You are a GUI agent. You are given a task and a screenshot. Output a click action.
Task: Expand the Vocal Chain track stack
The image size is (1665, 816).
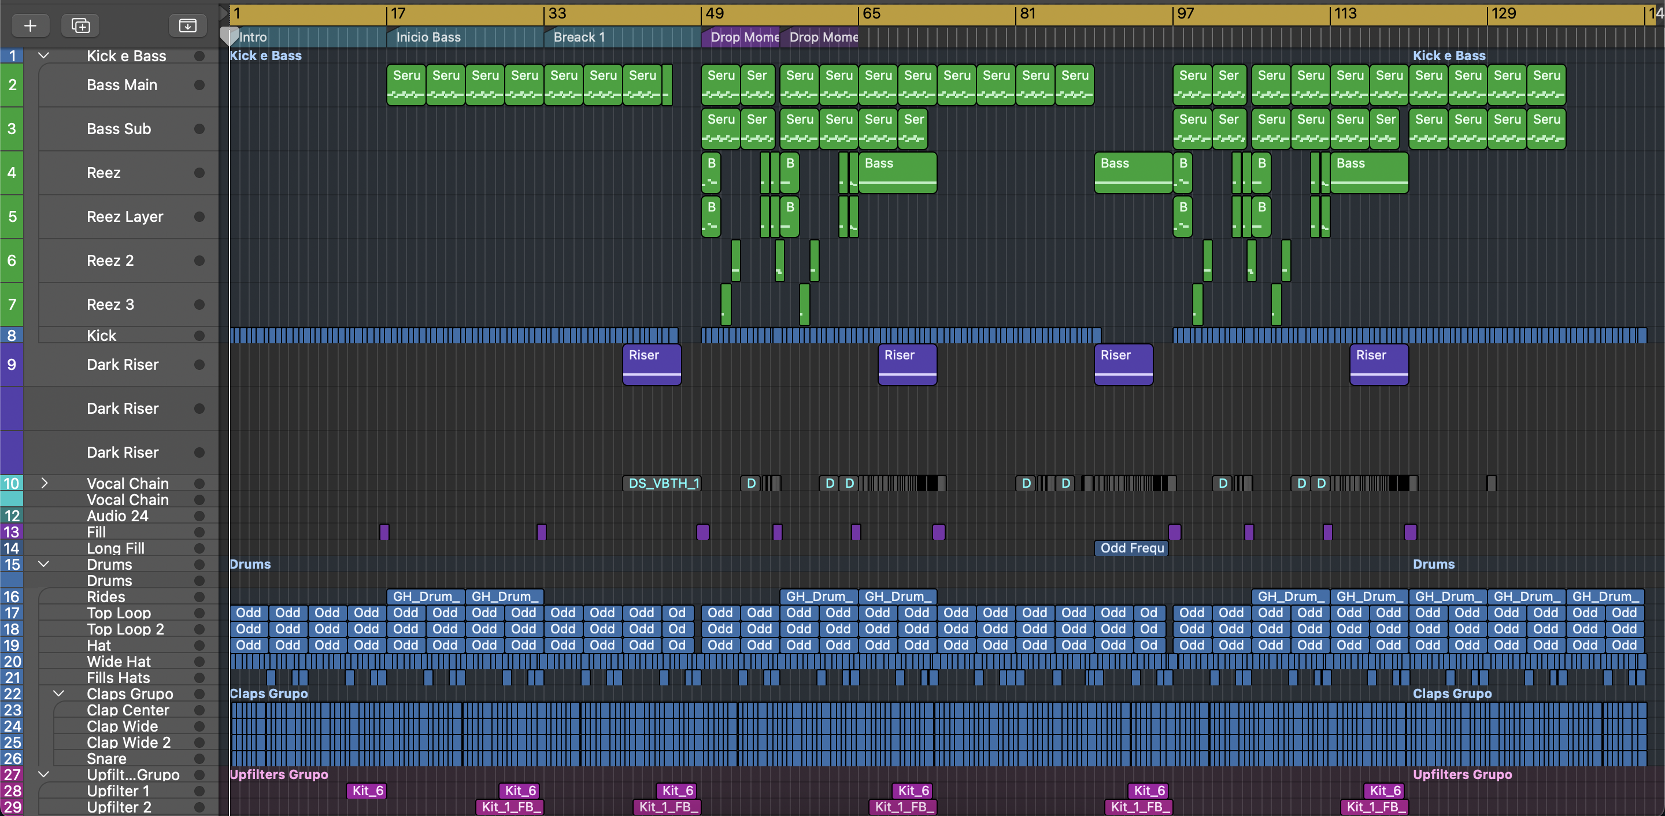(x=44, y=483)
